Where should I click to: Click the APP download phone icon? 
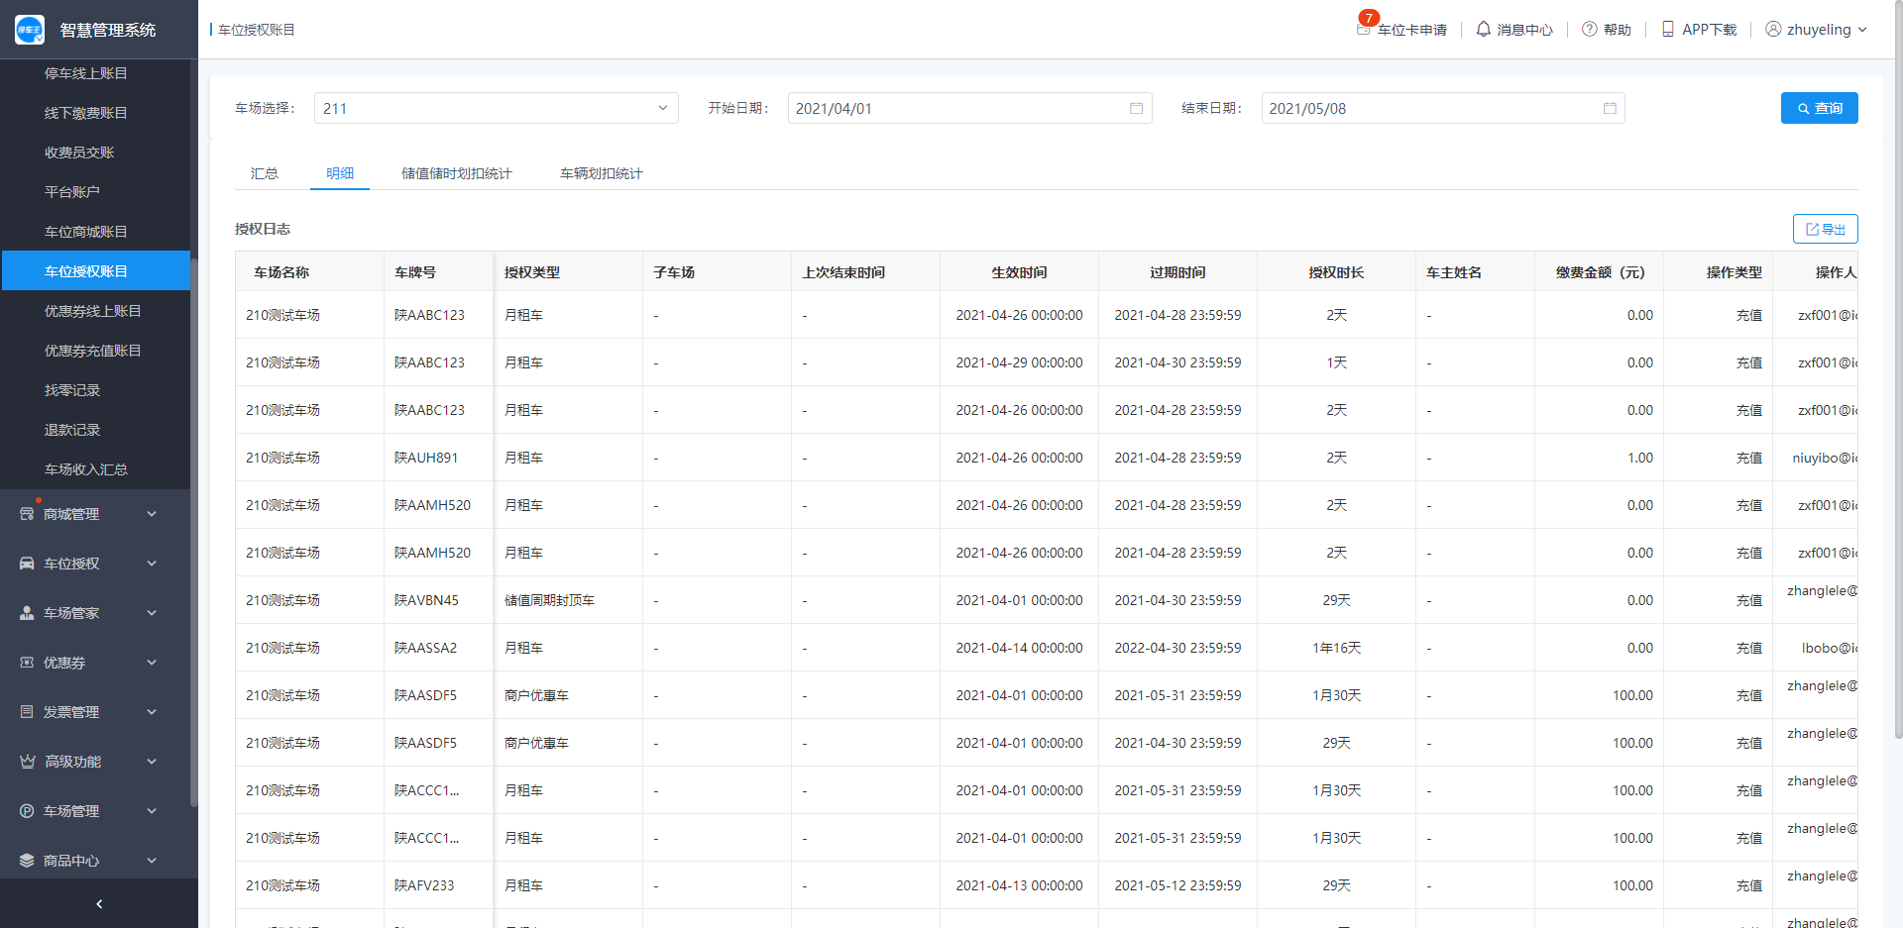(x=1668, y=30)
